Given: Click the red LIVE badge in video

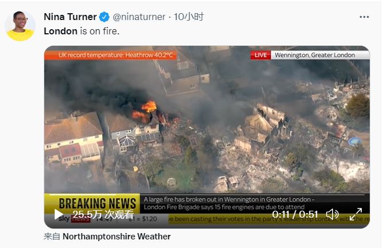Looking at the screenshot, I should (x=260, y=55).
